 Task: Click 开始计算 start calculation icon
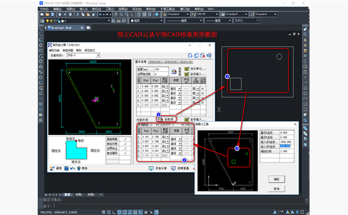tap(151, 169)
